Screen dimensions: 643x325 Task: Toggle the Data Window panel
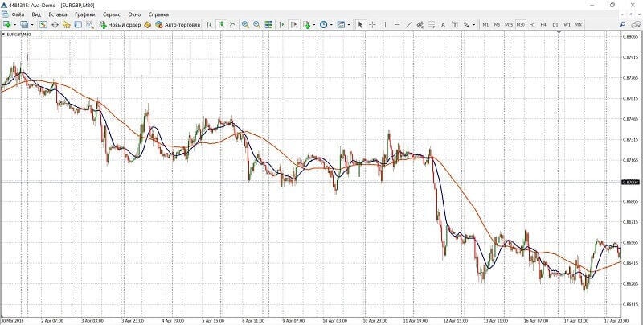click(x=55, y=25)
